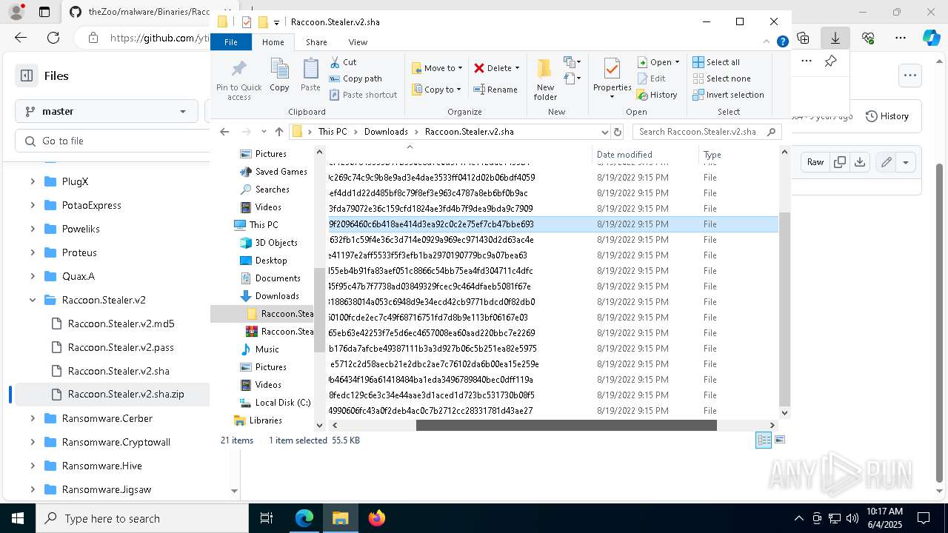Click Paste shortcut in ribbon
The image size is (948, 533).
click(363, 95)
